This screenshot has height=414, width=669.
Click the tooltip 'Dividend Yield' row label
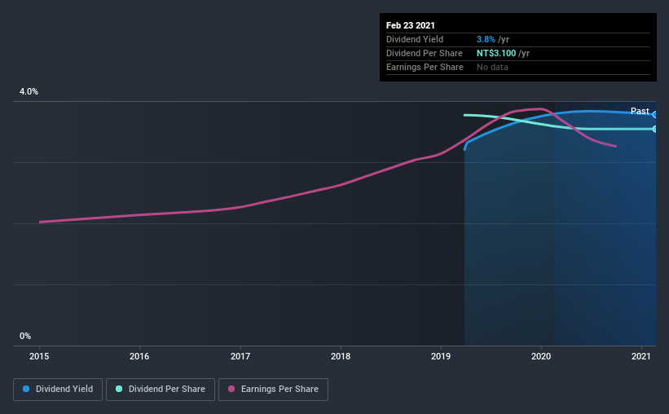tap(415, 39)
